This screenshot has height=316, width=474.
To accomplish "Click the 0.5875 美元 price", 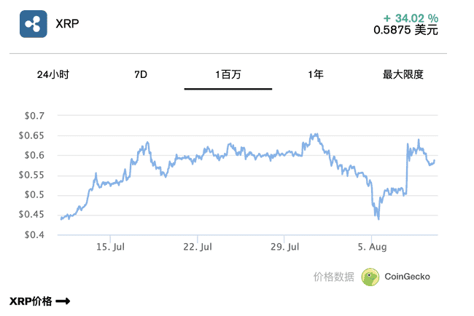I will tap(405, 30).
